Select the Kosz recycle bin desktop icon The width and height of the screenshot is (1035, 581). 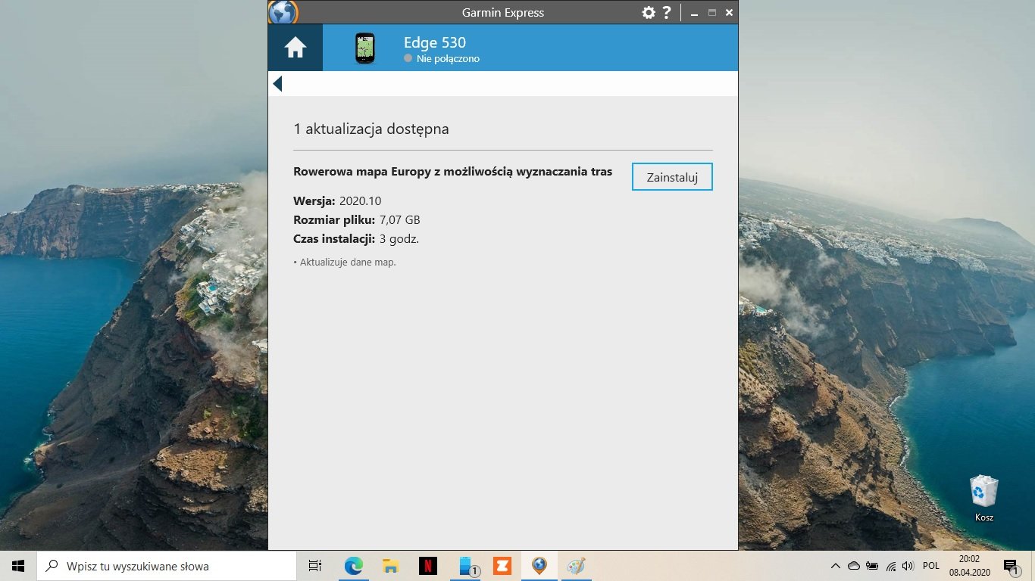pyautogui.click(x=984, y=498)
